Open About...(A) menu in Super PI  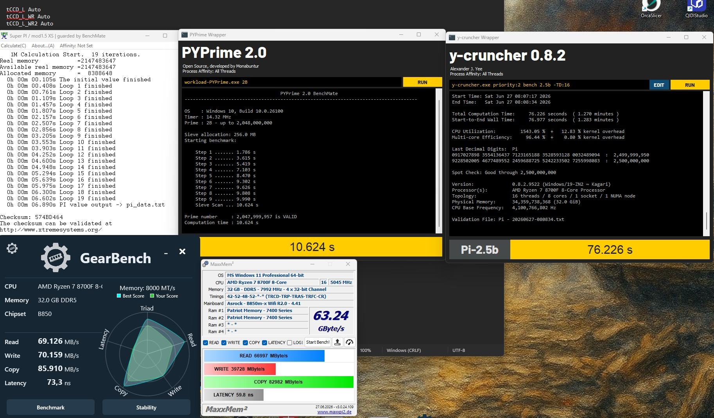point(43,46)
